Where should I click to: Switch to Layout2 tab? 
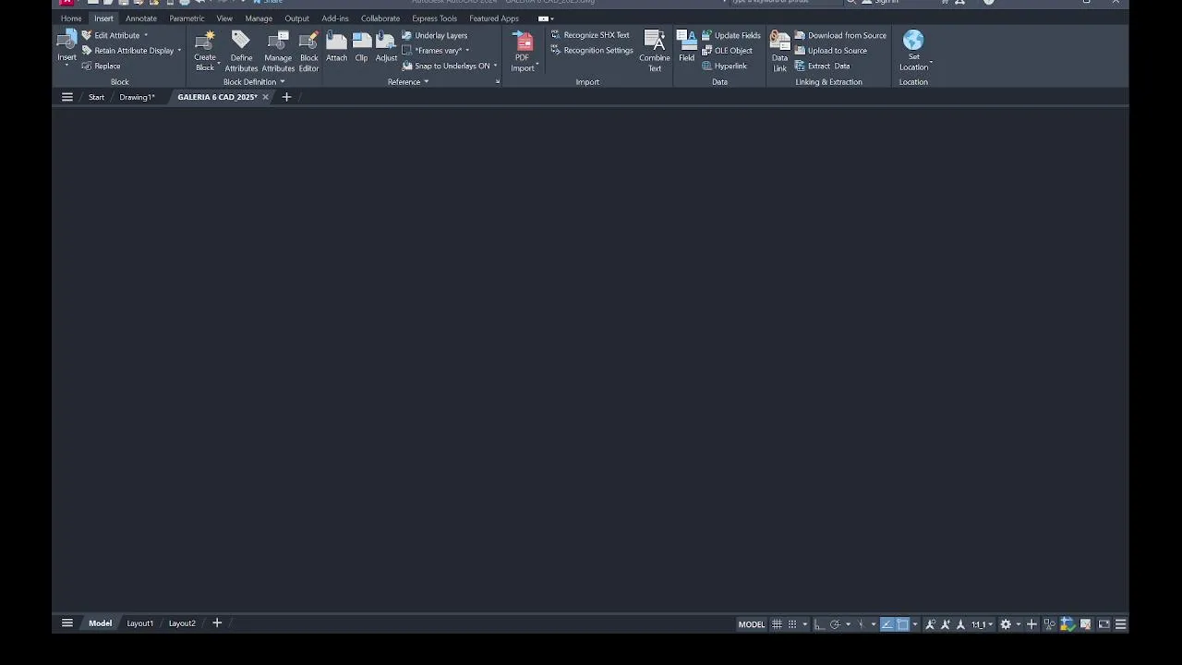coord(182,623)
